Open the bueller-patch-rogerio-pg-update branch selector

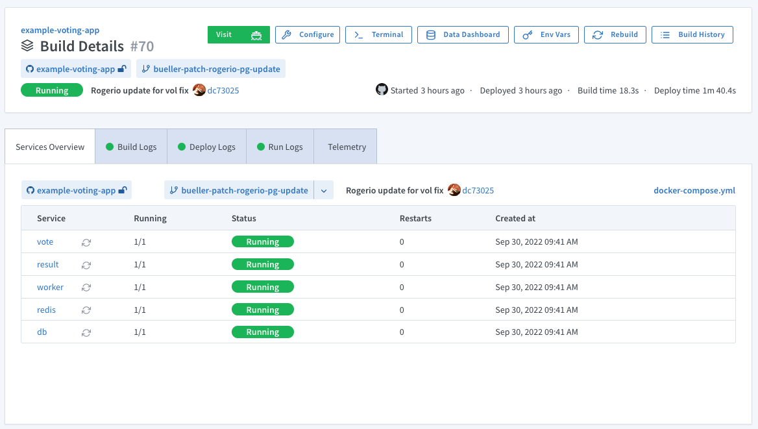pyautogui.click(x=239, y=191)
